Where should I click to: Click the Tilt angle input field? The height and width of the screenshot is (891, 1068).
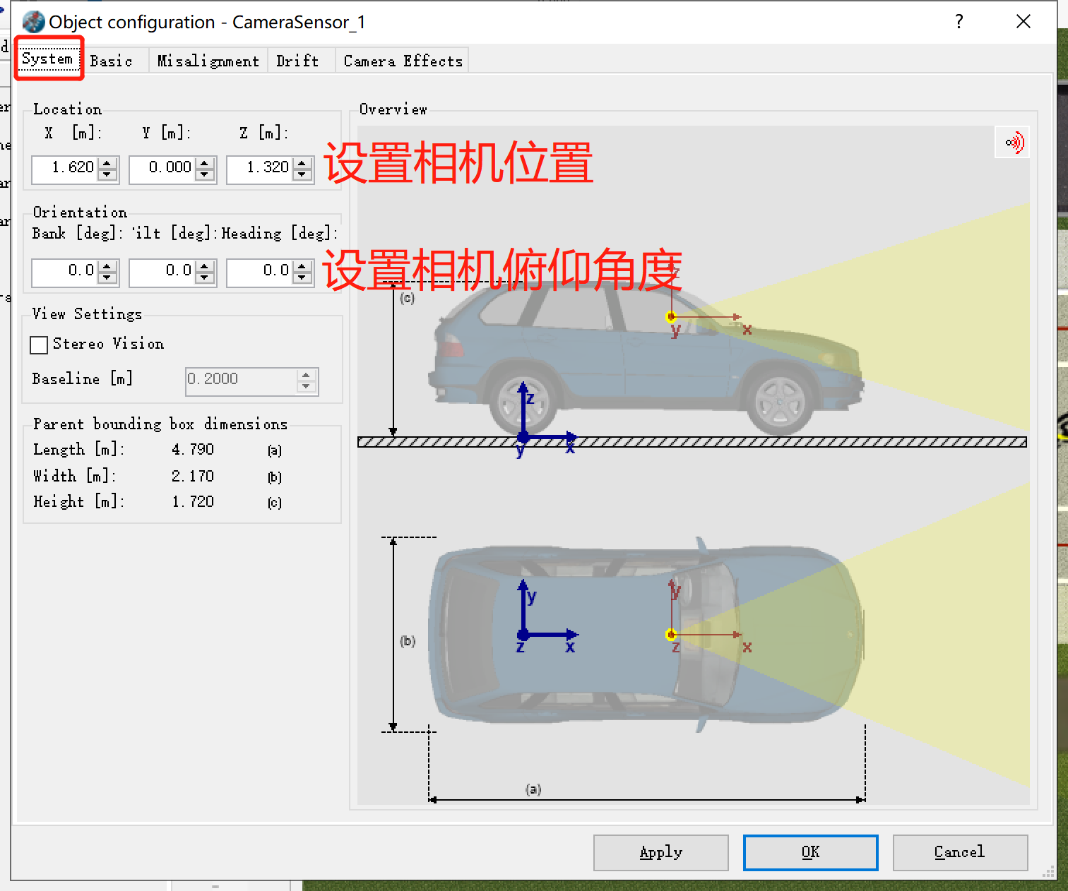164,272
